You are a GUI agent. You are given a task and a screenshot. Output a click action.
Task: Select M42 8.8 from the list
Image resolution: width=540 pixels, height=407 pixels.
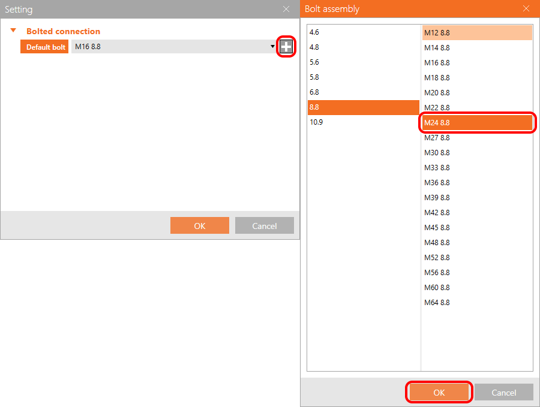[x=477, y=212]
